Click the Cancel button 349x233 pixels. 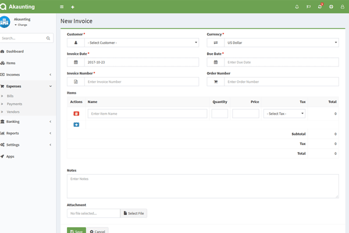98,231
